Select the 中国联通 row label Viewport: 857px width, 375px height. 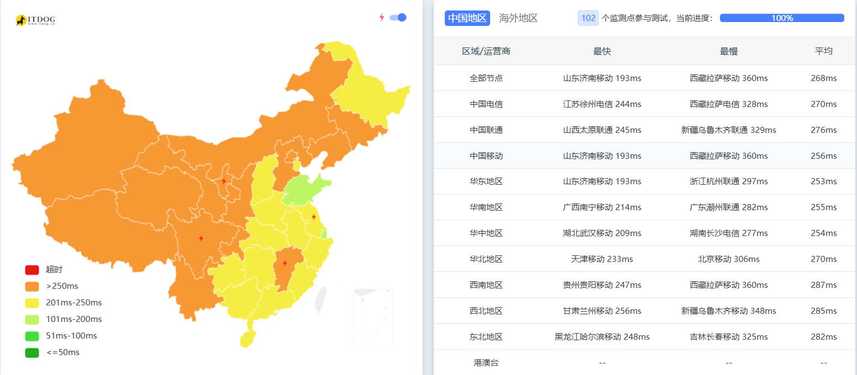coord(486,130)
